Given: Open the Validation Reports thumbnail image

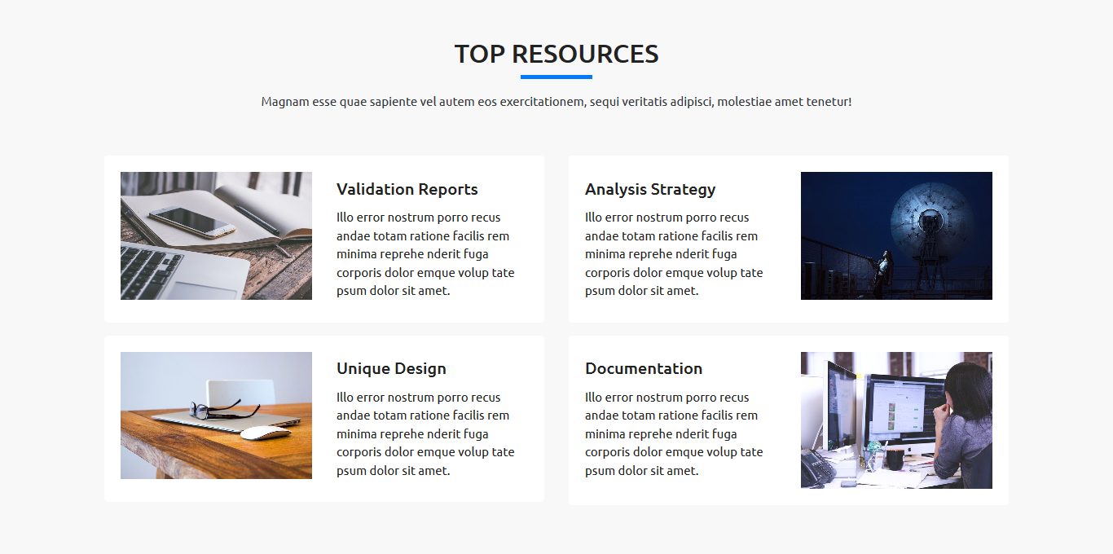Looking at the screenshot, I should pos(216,235).
